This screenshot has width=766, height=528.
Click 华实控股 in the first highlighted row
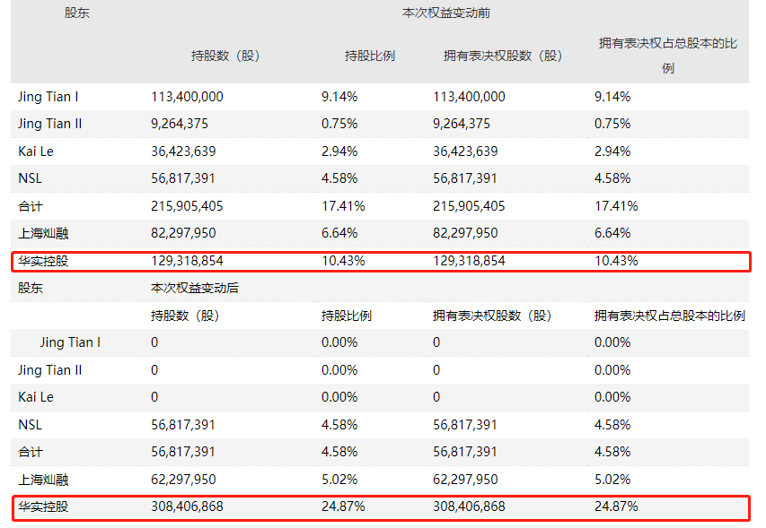[x=43, y=261]
